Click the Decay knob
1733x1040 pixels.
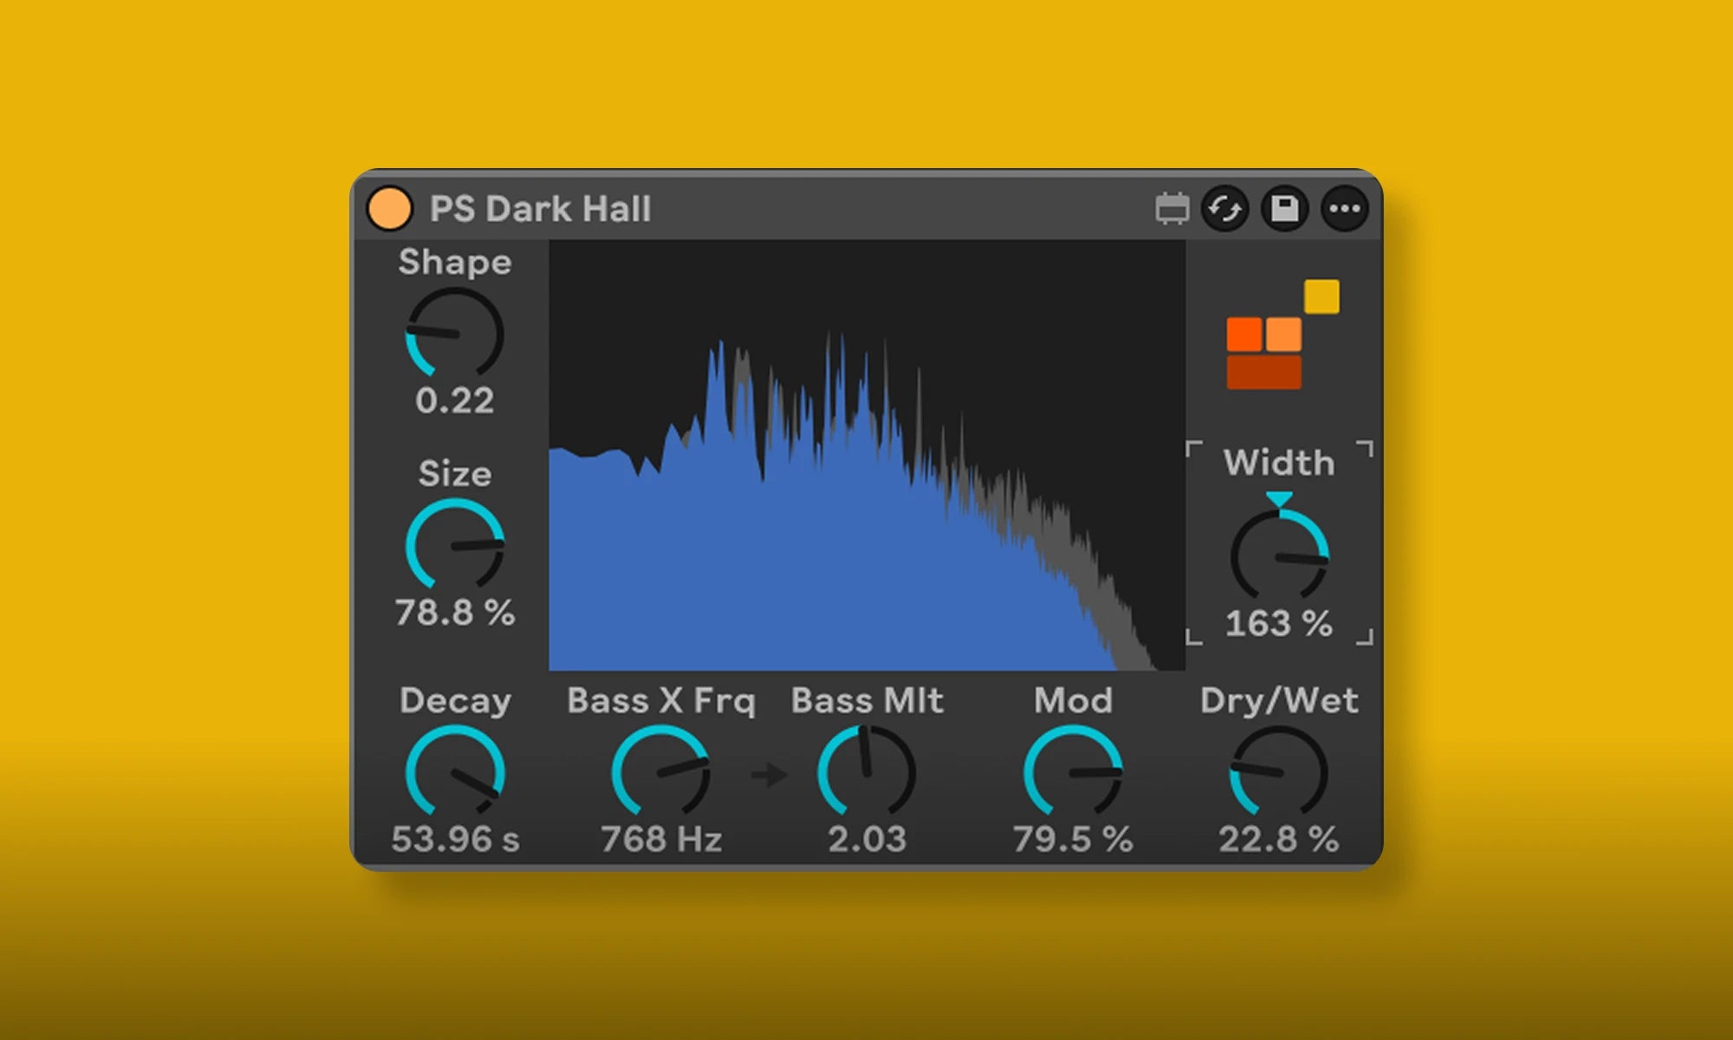[455, 772]
